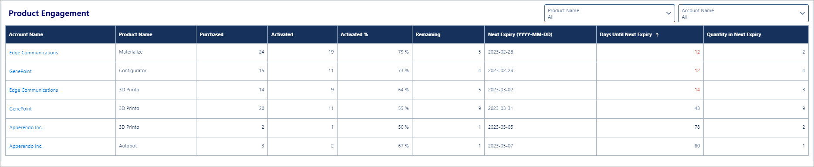This screenshot has width=814, height=167.
Task: Click the sort arrow on Days Until Next Expiry
Action: 657,35
